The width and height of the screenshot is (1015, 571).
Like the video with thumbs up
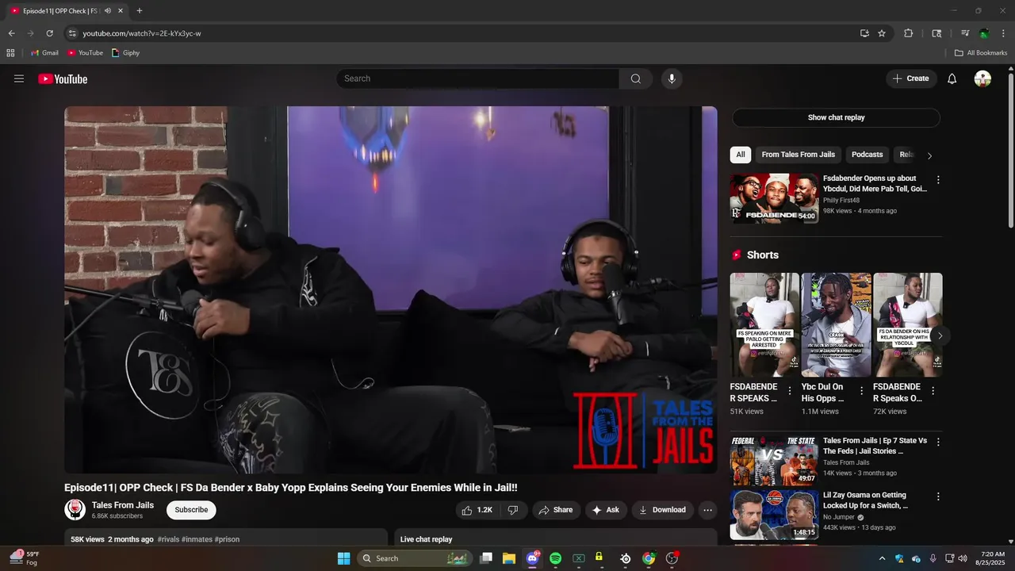pyautogui.click(x=477, y=510)
